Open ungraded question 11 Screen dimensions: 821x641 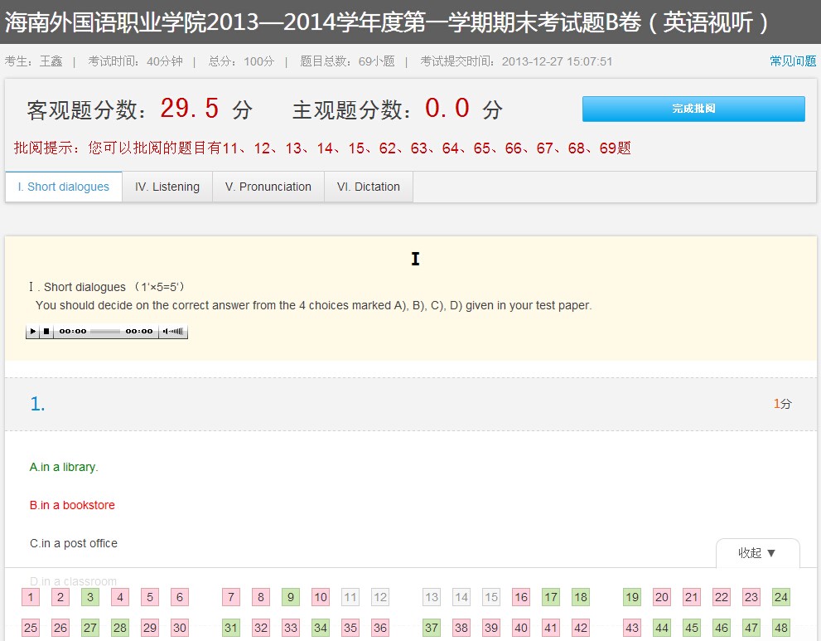pyautogui.click(x=350, y=597)
